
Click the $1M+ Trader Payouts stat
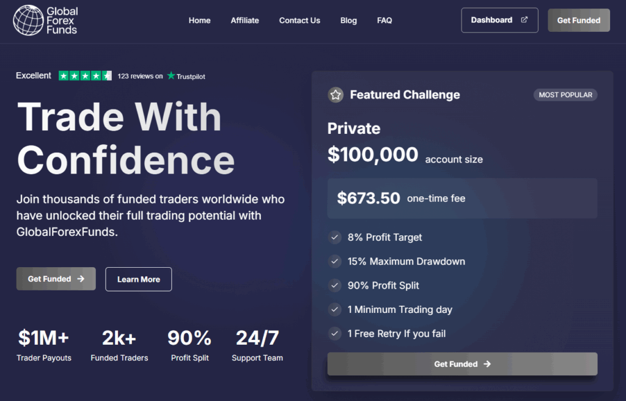(44, 345)
